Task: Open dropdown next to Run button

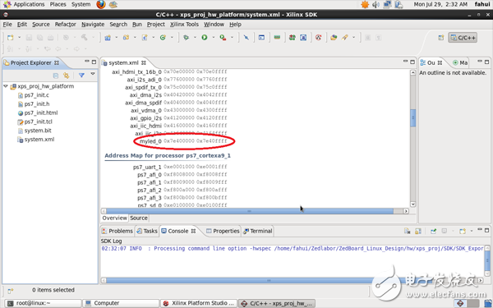Action: pos(213,38)
